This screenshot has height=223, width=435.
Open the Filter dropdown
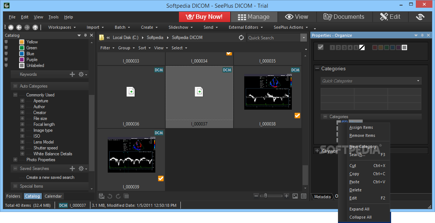tap(107, 48)
